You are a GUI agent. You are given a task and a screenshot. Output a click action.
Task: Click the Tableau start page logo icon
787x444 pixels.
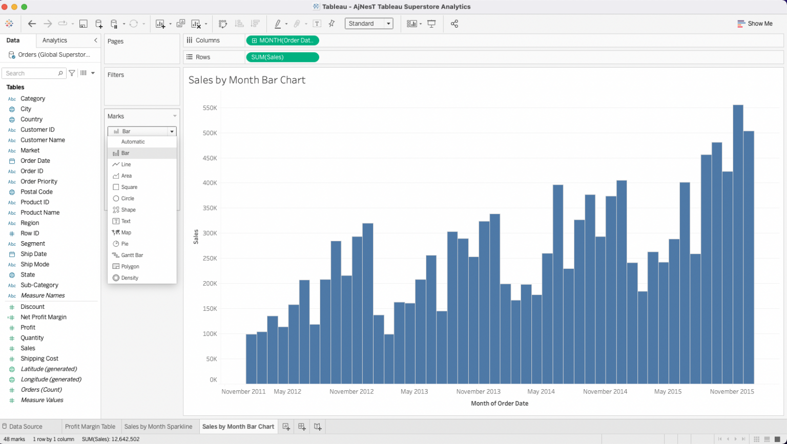pos(9,24)
